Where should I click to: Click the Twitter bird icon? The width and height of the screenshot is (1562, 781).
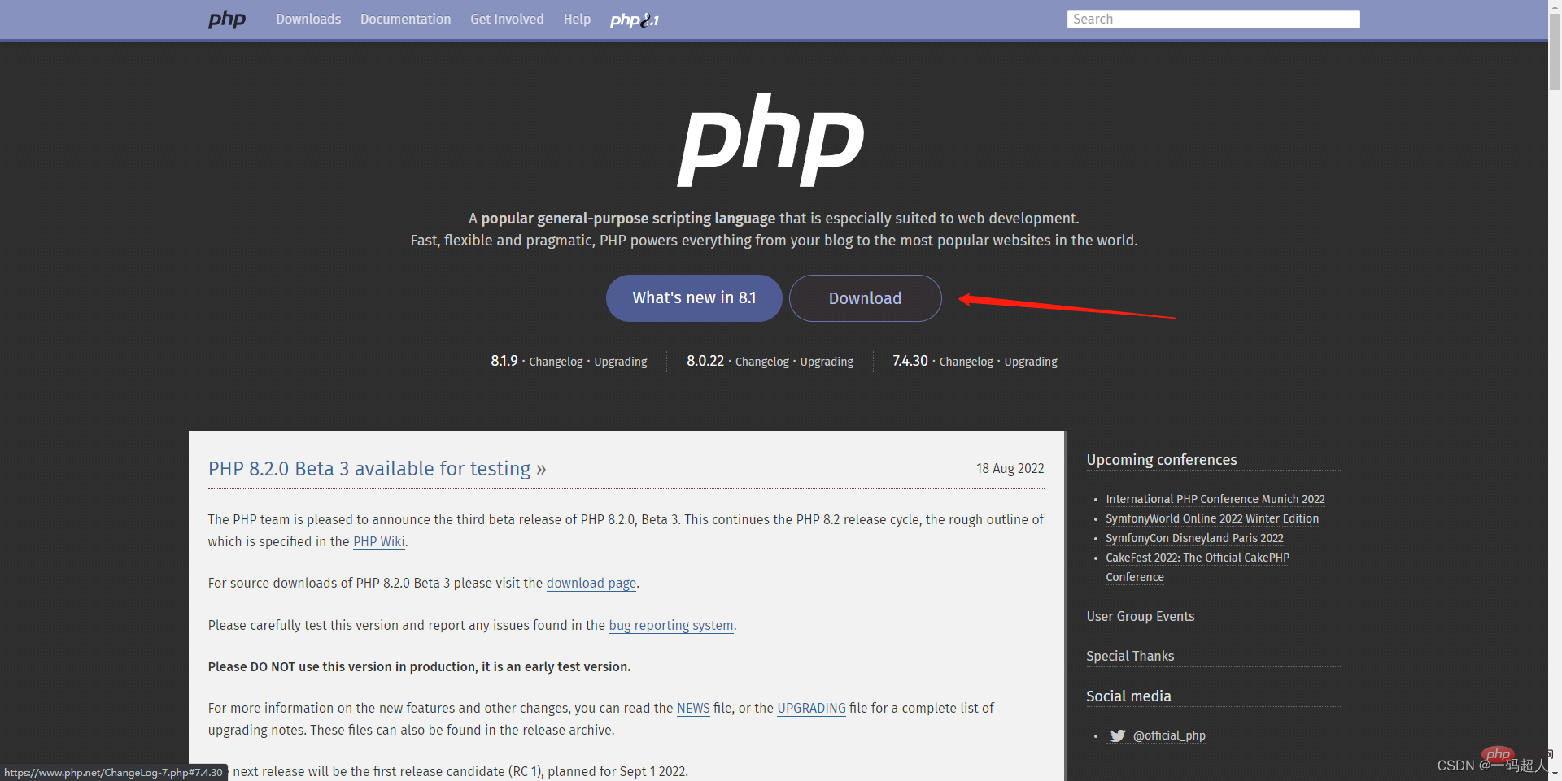pyautogui.click(x=1118, y=735)
